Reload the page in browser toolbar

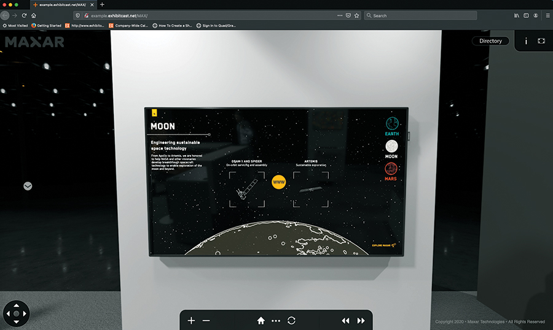pos(24,15)
